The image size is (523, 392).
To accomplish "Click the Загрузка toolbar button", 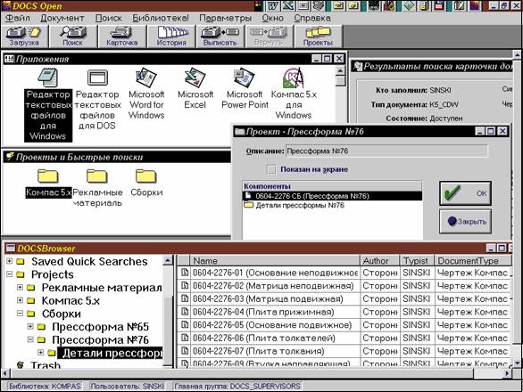I will 24,37.
